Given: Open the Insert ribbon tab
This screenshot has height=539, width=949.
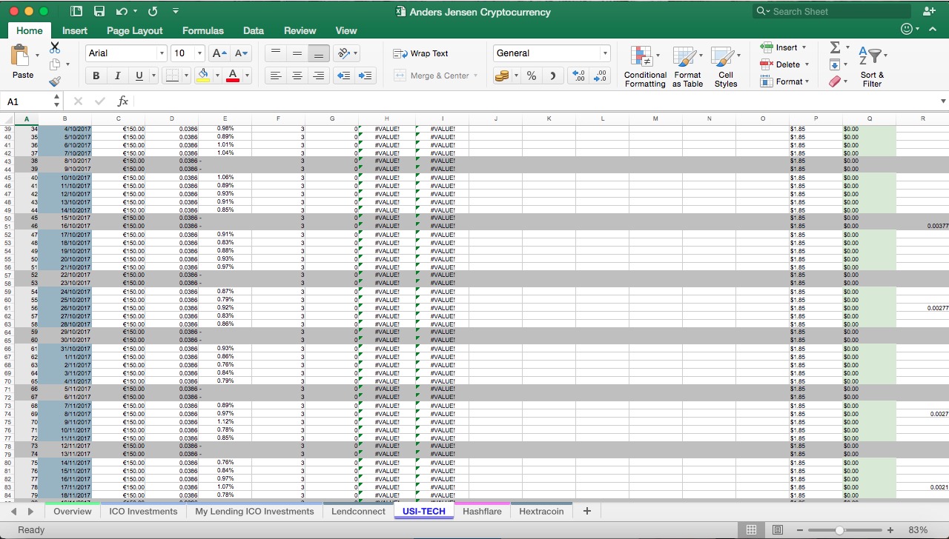Looking at the screenshot, I should (75, 30).
